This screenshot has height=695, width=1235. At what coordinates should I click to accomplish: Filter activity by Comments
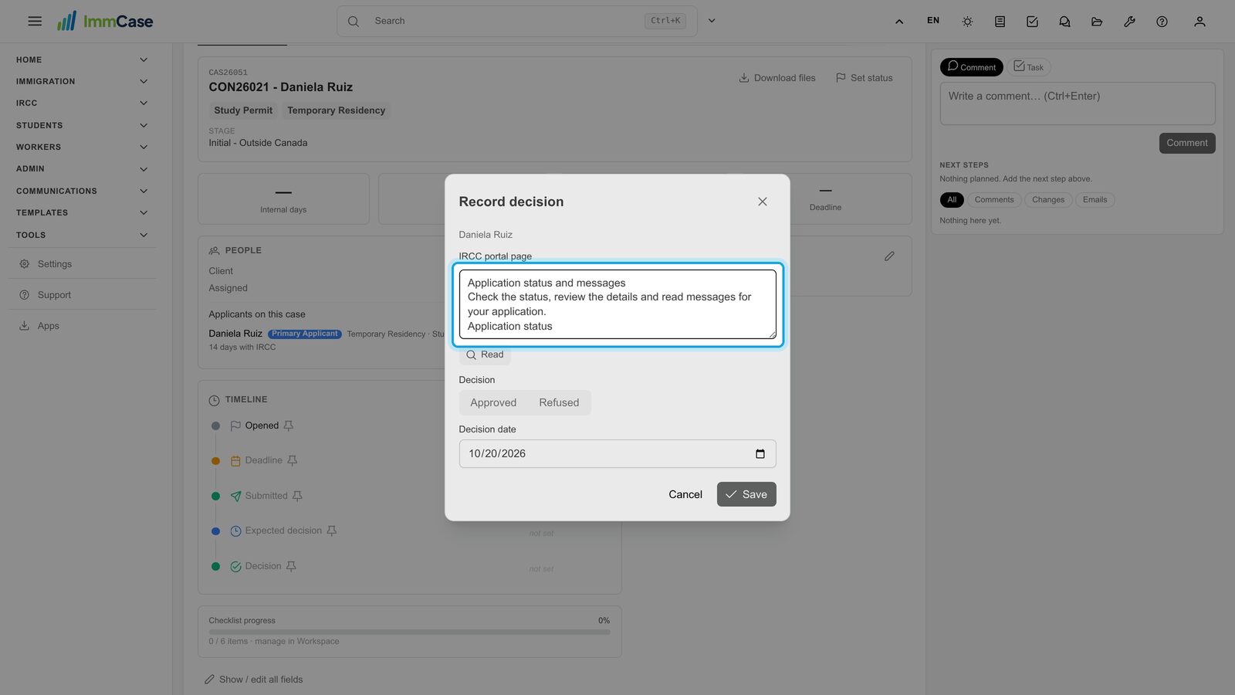994,200
